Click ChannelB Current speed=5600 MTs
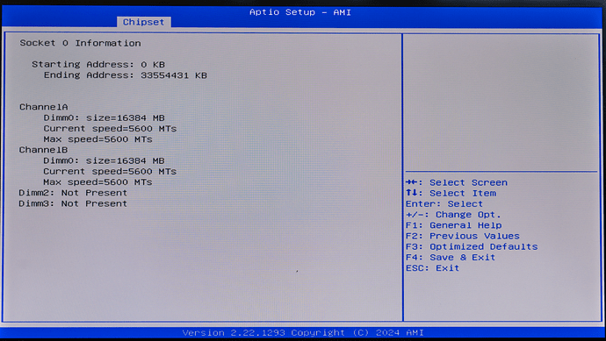Screen dimensions: 606x341 coord(110,171)
